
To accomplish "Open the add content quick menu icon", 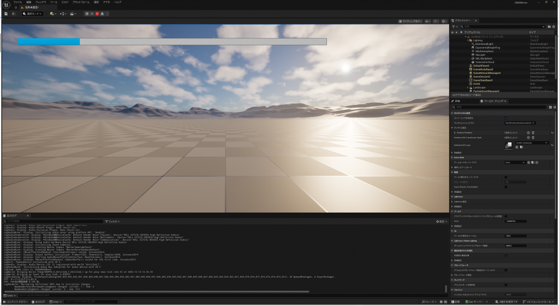I will tap(53, 14).
